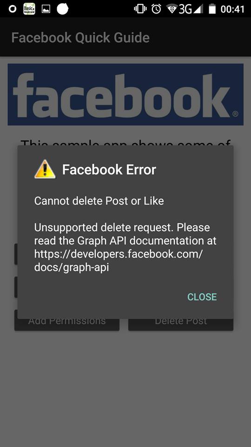Tap the vibrate mode status icon

(x=140, y=9)
